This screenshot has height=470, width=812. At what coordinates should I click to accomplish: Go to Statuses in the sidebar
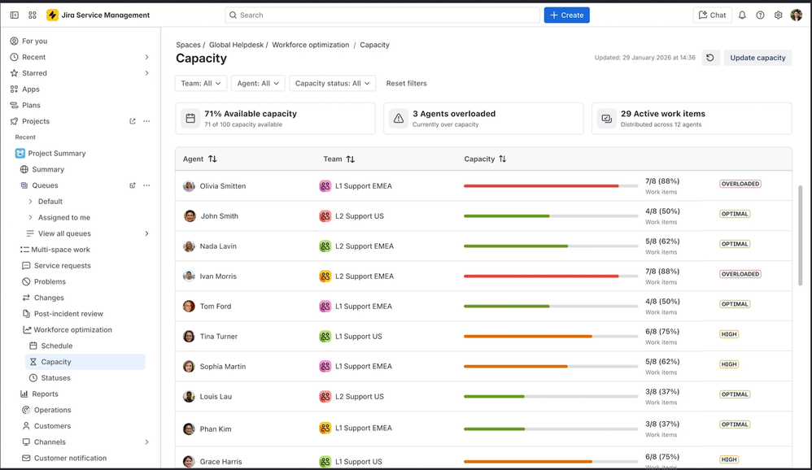point(55,378)
